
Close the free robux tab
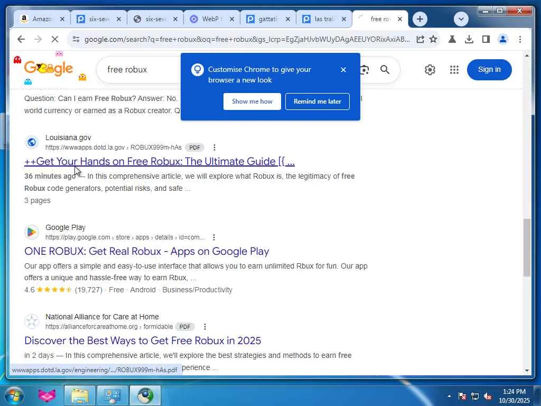[x=399, y=19]
